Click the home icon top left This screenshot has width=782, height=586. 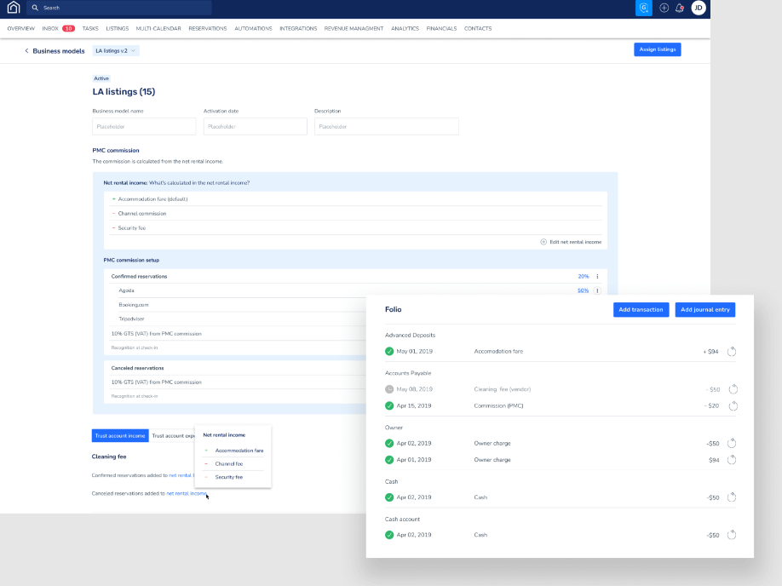[x=12, y=8]
